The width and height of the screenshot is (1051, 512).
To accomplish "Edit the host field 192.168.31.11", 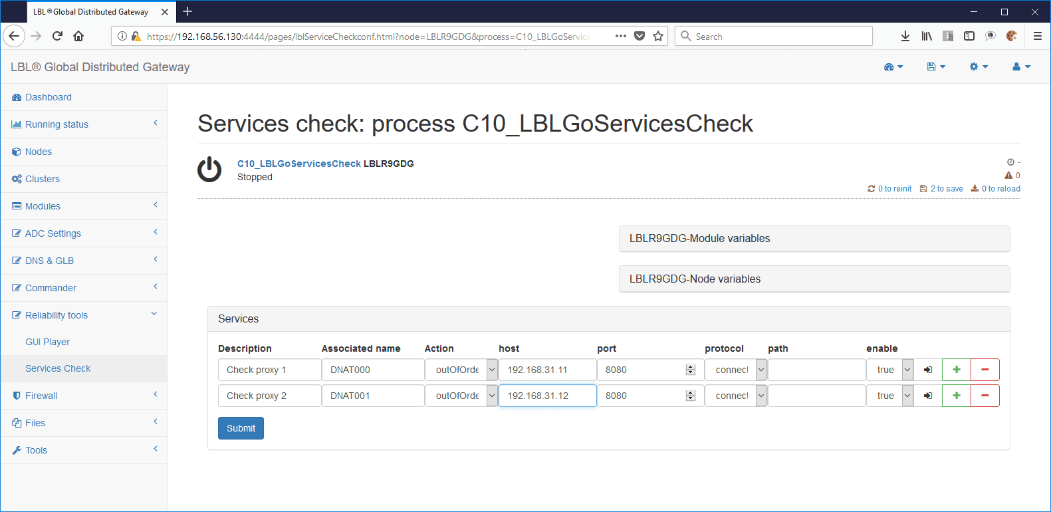I will point(548,370).
